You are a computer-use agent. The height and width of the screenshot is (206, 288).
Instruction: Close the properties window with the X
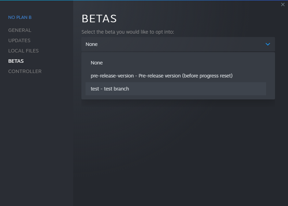[x=283, y=4]
